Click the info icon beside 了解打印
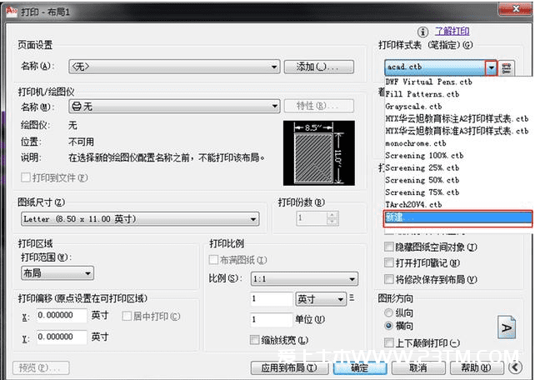535x380 pixels. [422, 32]
